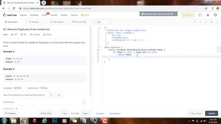This screenshot has width=221, height=124.
Task: Expand the Interviewing banner dropdown arrow
Action: tap(175, 14)
